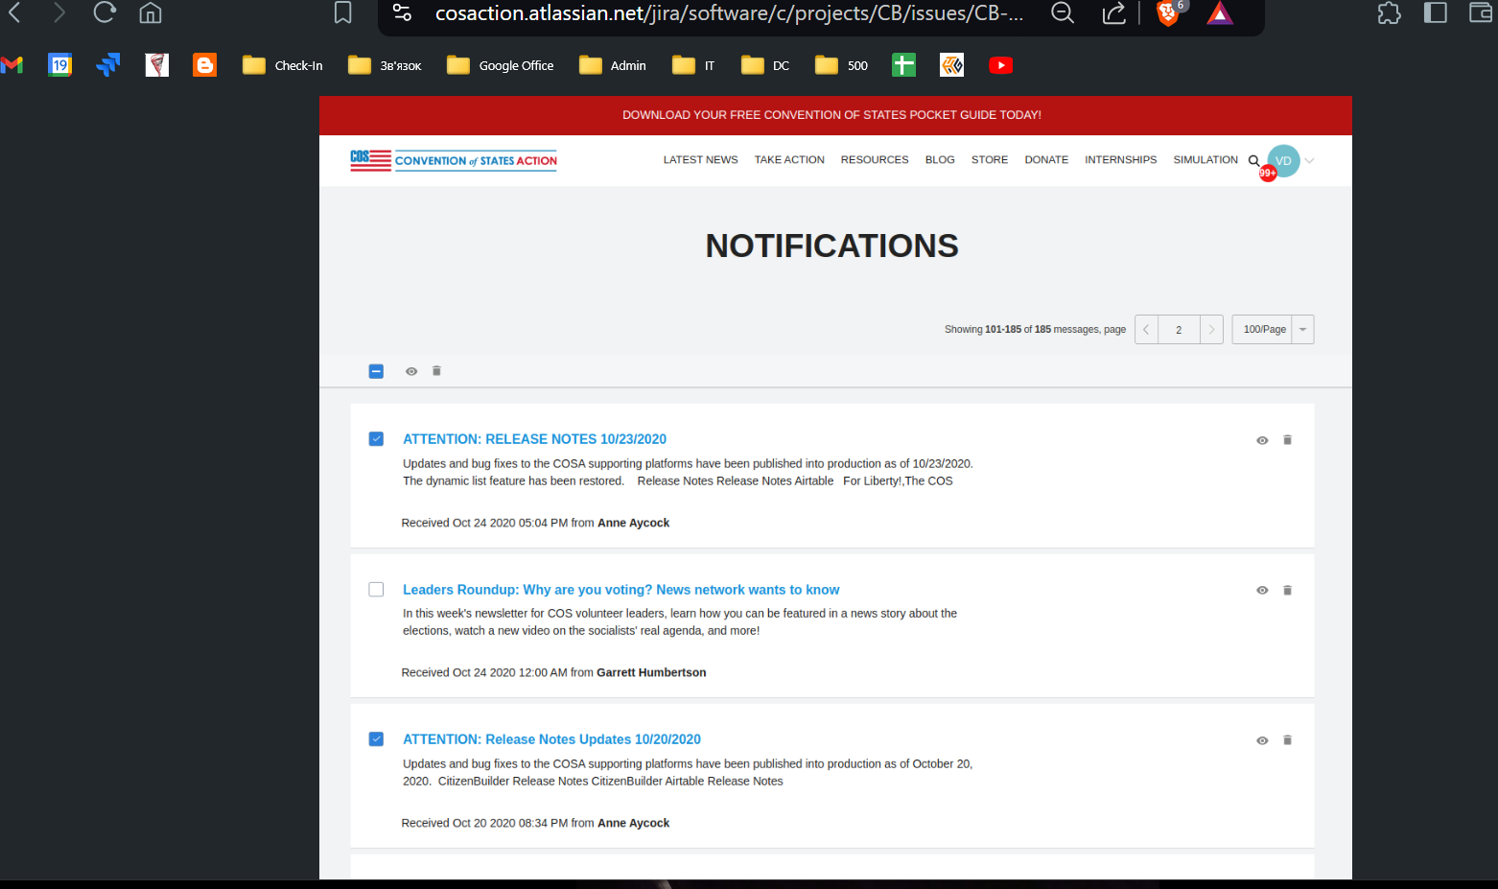This screenshot has height=889, width=1498.
Task: Click the VD user avatar
Action: 1283,160
